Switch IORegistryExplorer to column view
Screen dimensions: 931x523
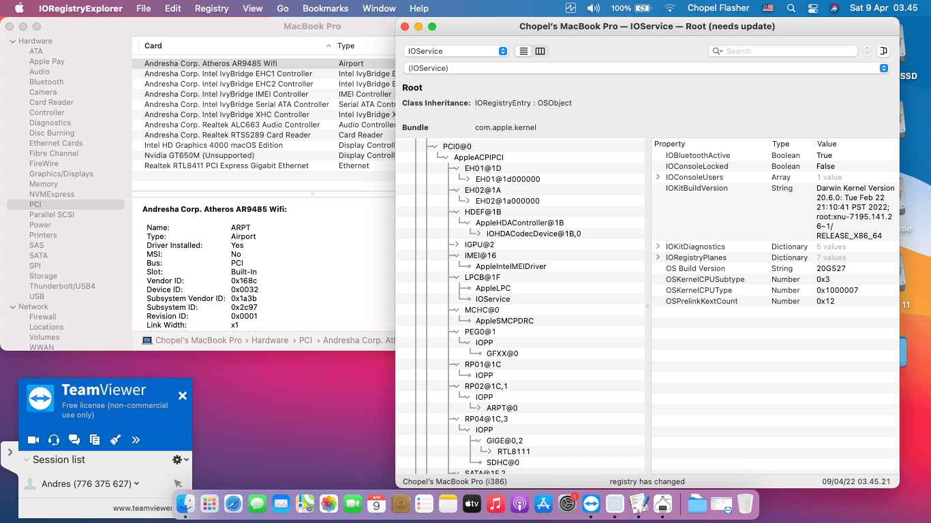tap(540, 51)
